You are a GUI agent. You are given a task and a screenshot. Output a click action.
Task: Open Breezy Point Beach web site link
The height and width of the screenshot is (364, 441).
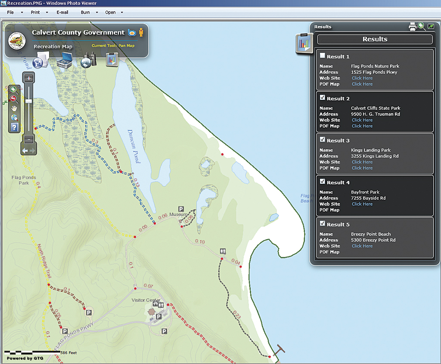click(x=362, y=246)
